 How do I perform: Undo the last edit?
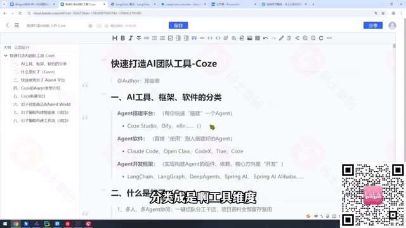[x=266, y=38]
